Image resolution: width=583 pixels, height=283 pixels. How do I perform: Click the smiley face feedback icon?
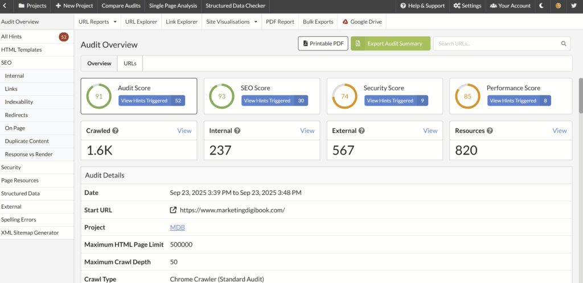pyautogui.click(x=558, y=6)
